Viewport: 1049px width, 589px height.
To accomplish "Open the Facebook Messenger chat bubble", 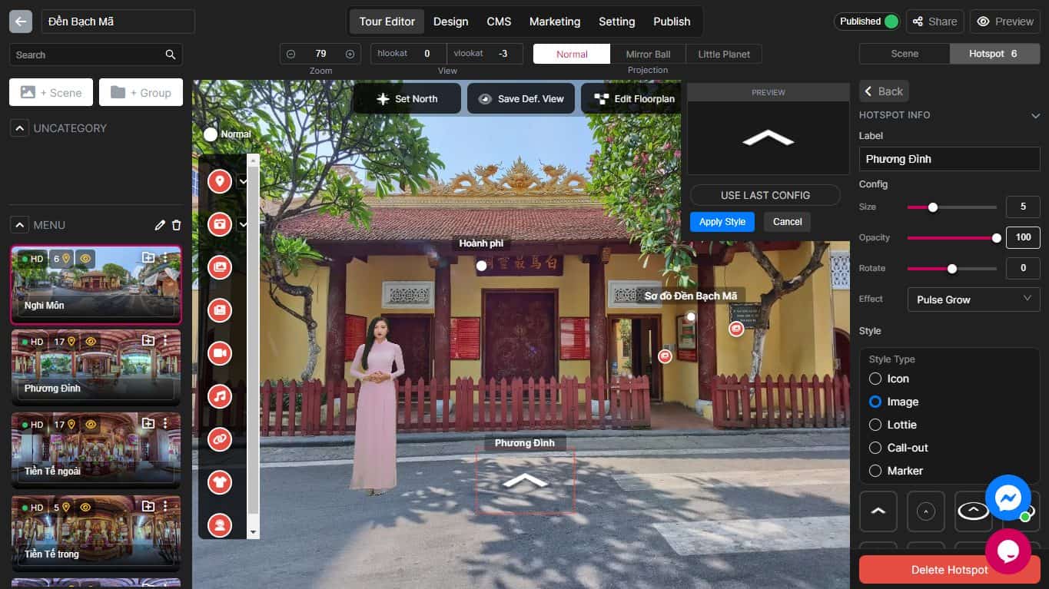I will tap(1008, 498).
